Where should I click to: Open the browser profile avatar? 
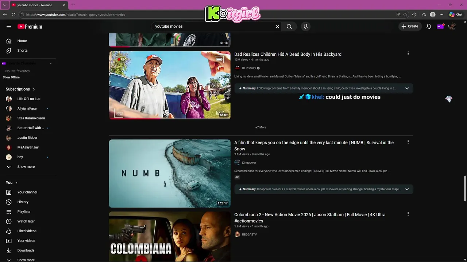click(433, 15)
